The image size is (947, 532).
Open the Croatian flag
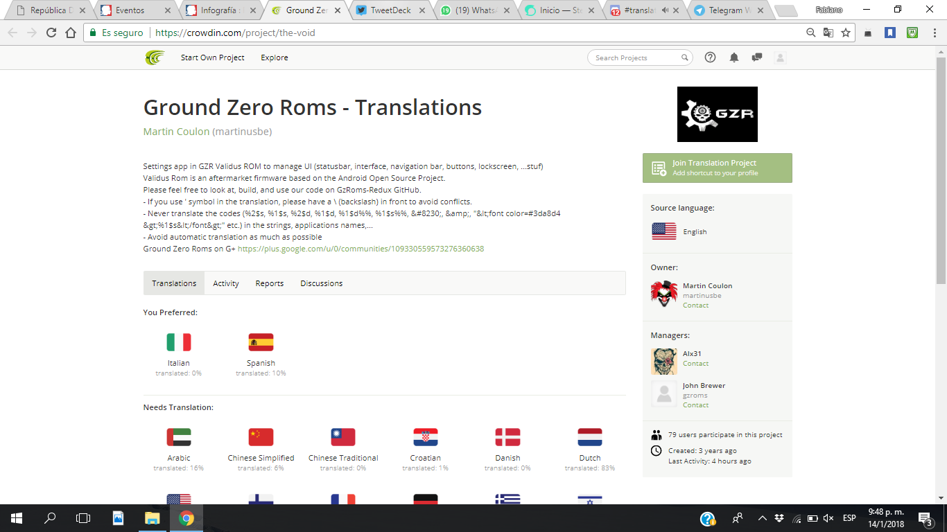click(x=426, y=437)
